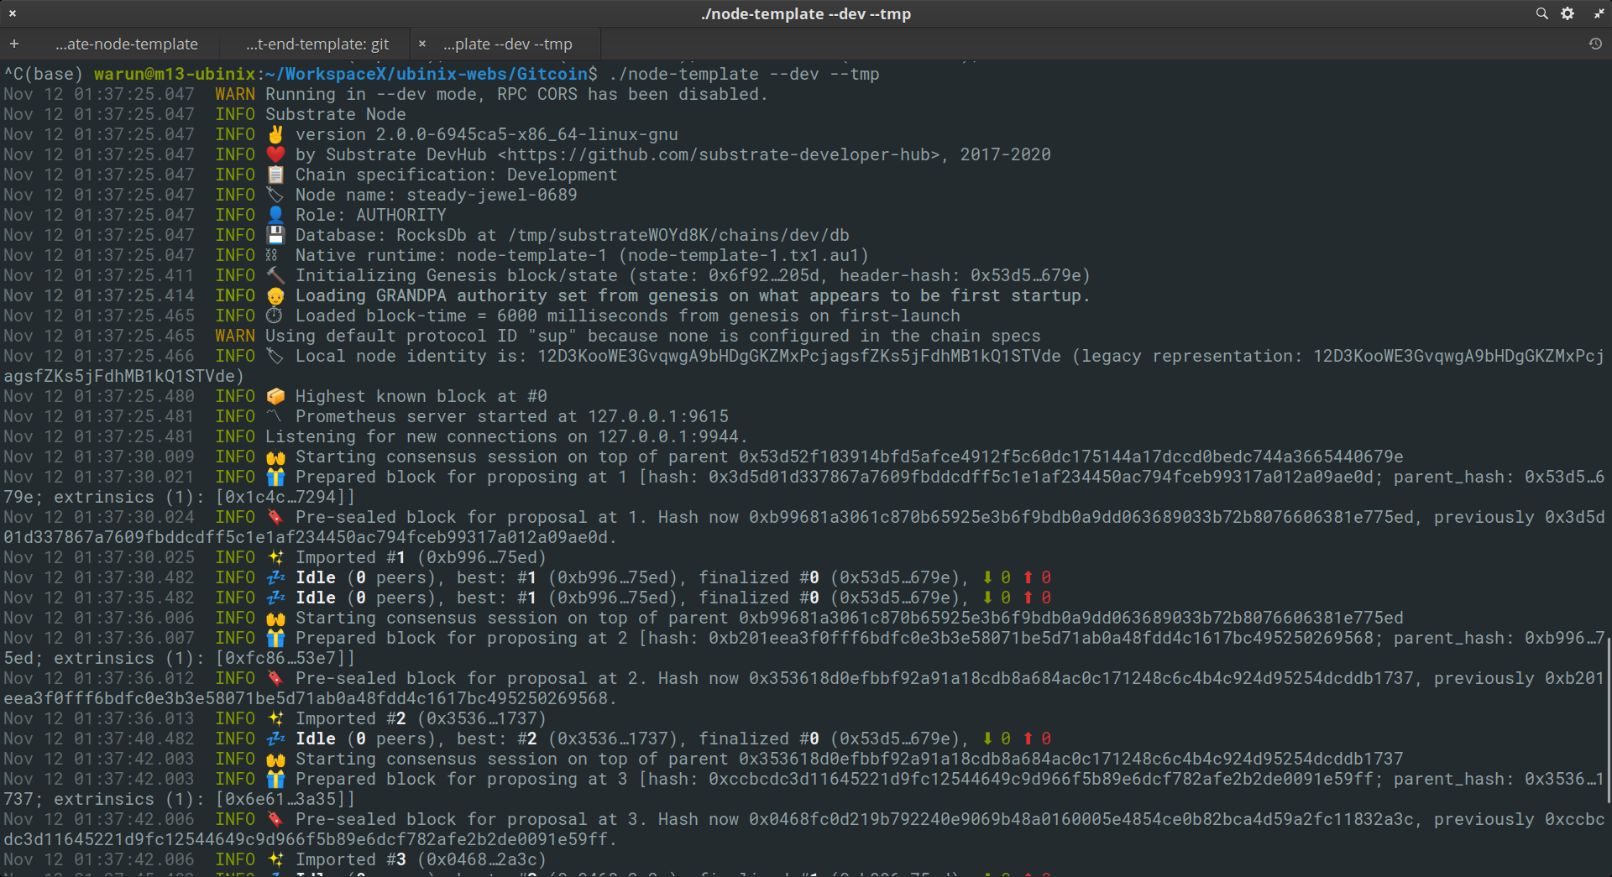Switch to the ...ate-node-template tab
Viewport: 1612px width, 877px height.
[127, 44]
